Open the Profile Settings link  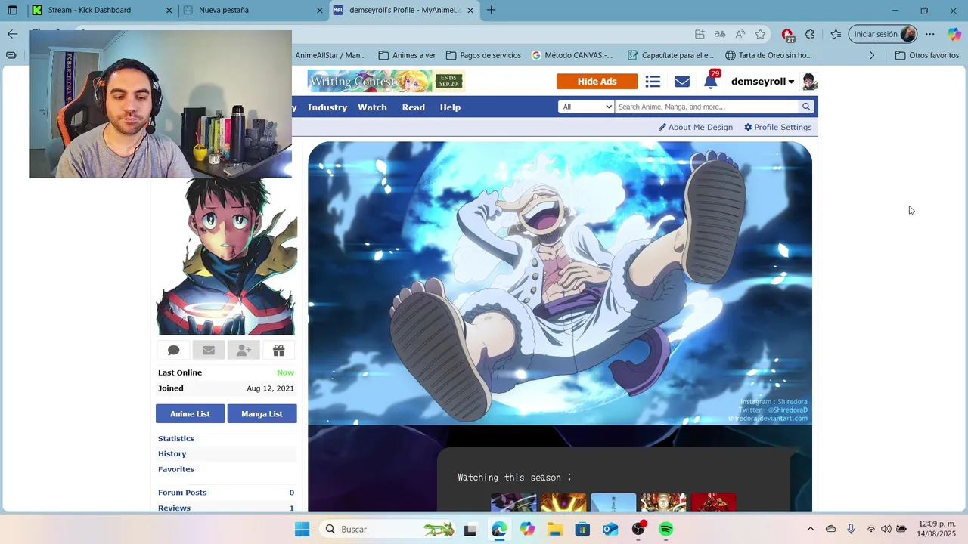pyautogui.click(x=778, y=127)
